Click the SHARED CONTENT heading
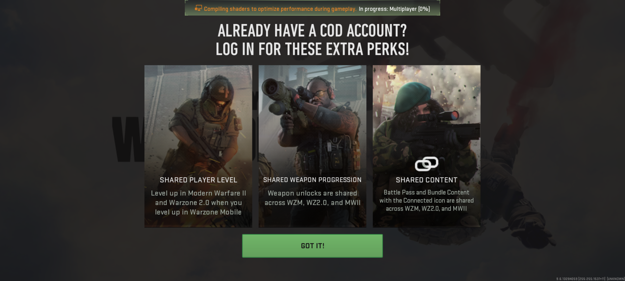625x281 pixels. 427,180
